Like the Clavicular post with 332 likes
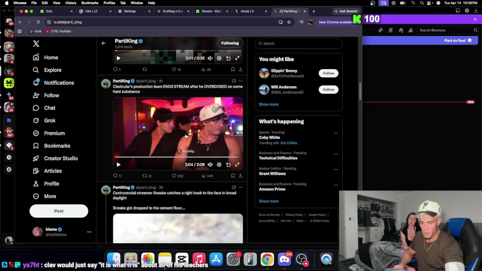Image resolution: width=482 pixels, height=271 pixels. point(177,176)
